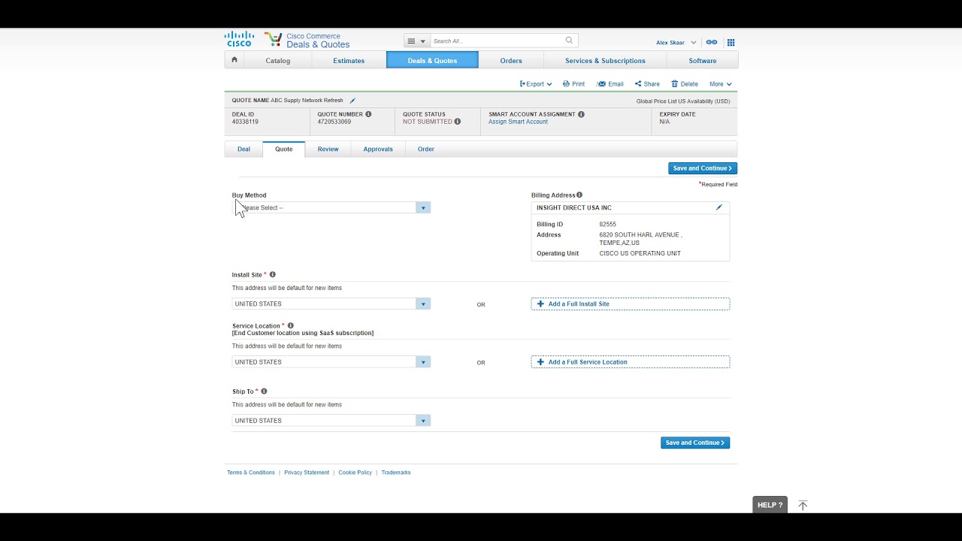Screen dimensions: 962x541
Task: Open the Install Site country dropdown
Action: point(331,304)
